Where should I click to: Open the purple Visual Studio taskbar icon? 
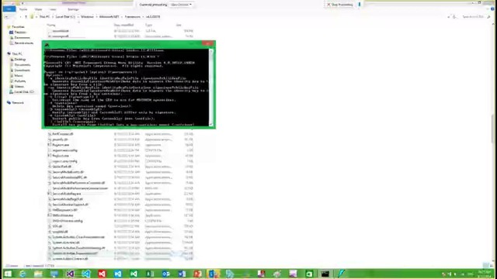tap(70, 274)
